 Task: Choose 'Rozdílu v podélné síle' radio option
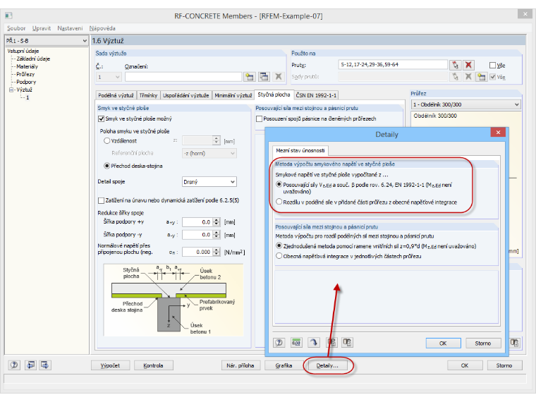pos(279,202)
